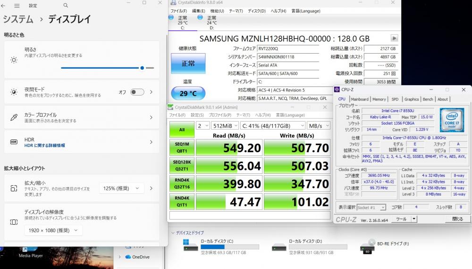Screen dimensions: 472x269
Task: Open the test count dropdown showing 2
Action: click(203, 126)
